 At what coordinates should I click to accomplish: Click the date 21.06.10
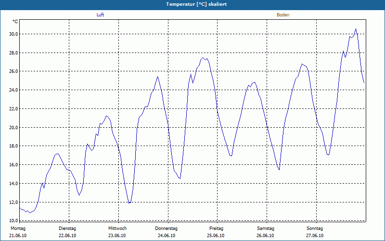(x=18, y=236)
